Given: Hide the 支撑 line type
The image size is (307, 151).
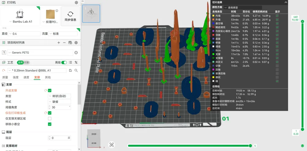Looking at the screenshot, I should [x=277, y=54].
